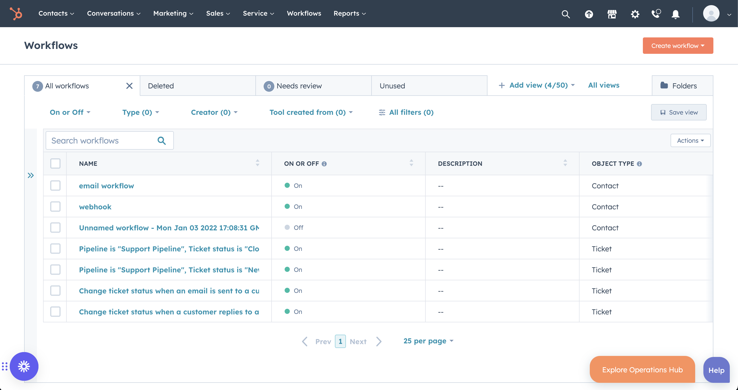Image resolution: width=738 pixels, height=390 pixels.
Task: Expand the collapsed sidebar using double chevron
Action: click(x=31, y=175)
